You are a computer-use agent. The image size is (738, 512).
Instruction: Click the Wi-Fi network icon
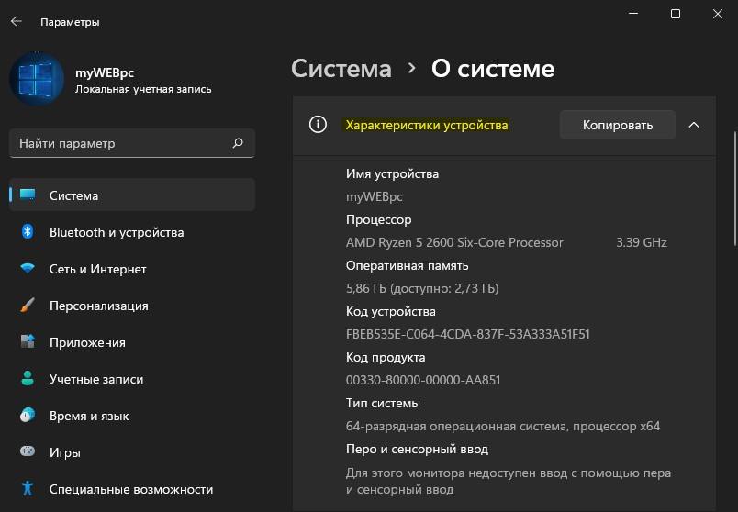coord(28,268)
